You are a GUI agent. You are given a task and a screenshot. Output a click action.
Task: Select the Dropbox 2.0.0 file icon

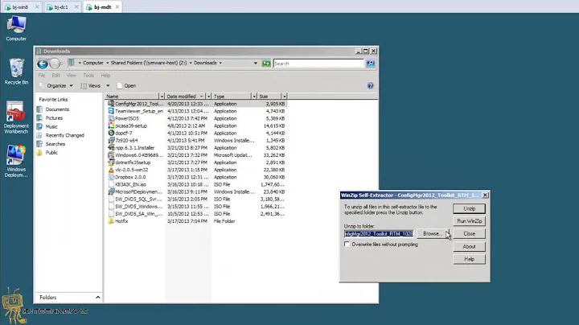pos(111,177)
